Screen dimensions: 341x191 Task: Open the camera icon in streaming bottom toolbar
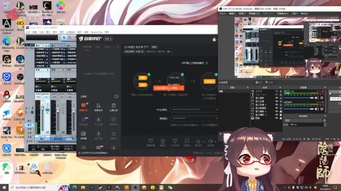(x=163, y=141)
